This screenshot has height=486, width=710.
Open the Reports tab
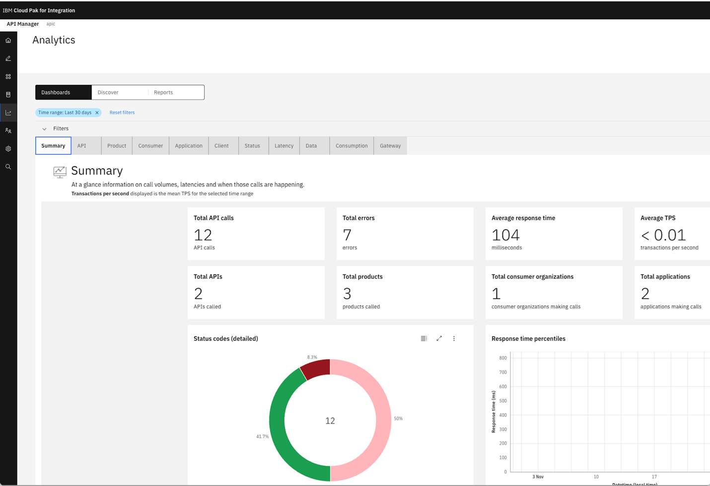click(164, 92)
